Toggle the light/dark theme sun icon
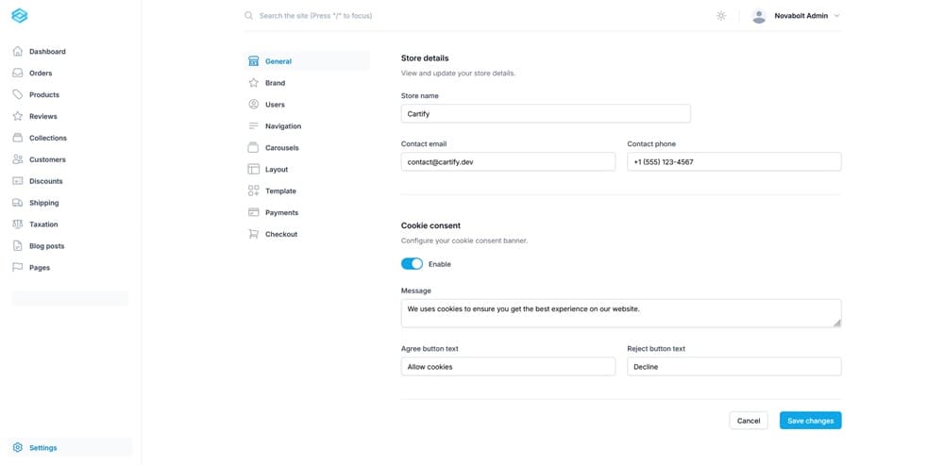The image size is (944, 465). point(721,16)
